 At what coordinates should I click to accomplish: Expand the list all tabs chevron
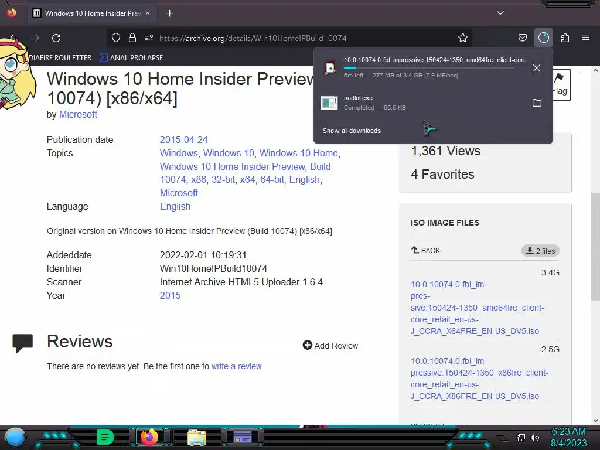[500, 13]
